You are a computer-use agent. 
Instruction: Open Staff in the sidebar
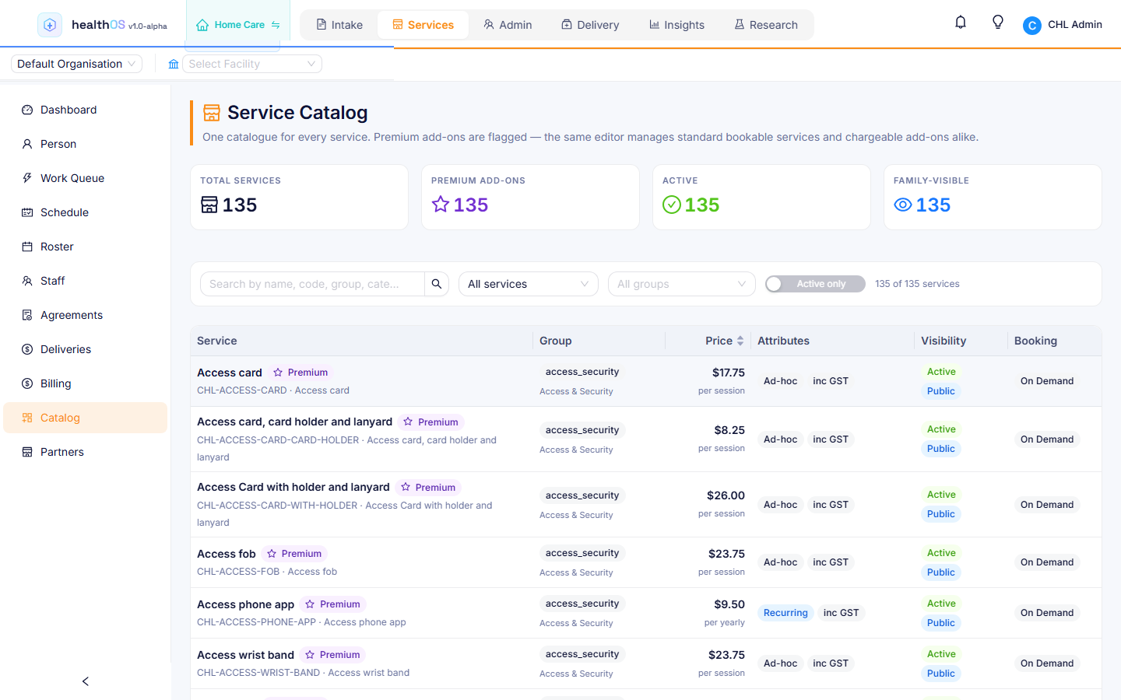tap(86, 281)
